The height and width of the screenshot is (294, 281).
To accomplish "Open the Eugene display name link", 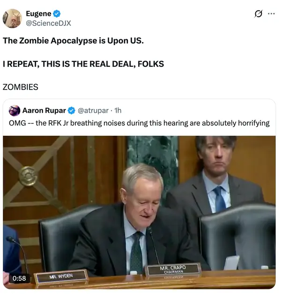I will pos(38,14).
